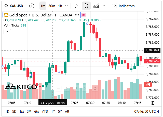Screen dimensions: 163x117
Task: Expand the time interval dropdown
Action: [x=66, y=6]
